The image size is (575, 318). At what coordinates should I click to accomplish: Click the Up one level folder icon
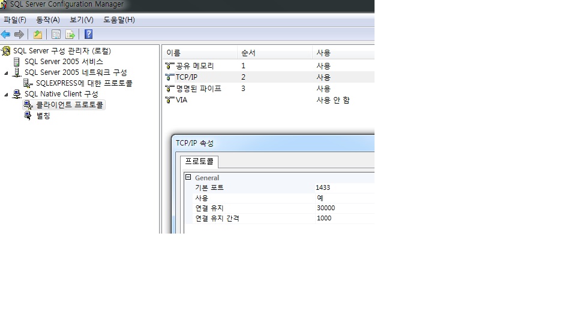tap(38, 34)
